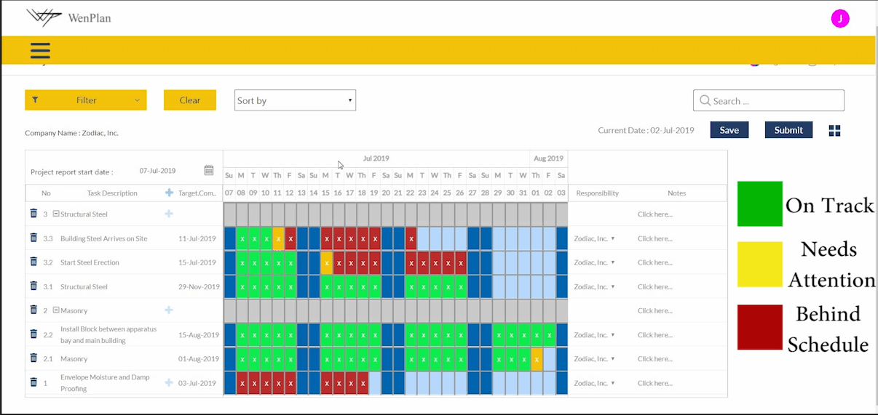Toggle the yellow Thursday 11 cell for task 3.3
The height and width of the screenshot is (415, 878).
click(x=277, y=238)
